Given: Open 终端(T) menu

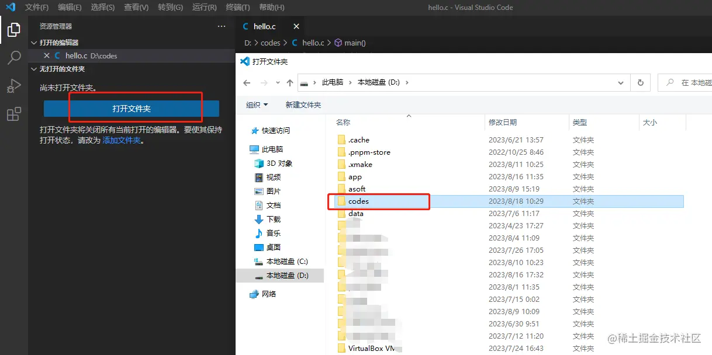Looking at the screenshot, I should pos(238,8).
